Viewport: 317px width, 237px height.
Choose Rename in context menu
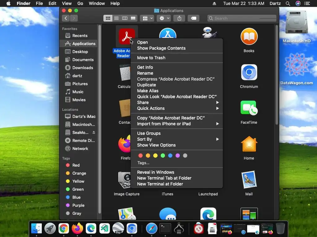click(x=177, y=73)
